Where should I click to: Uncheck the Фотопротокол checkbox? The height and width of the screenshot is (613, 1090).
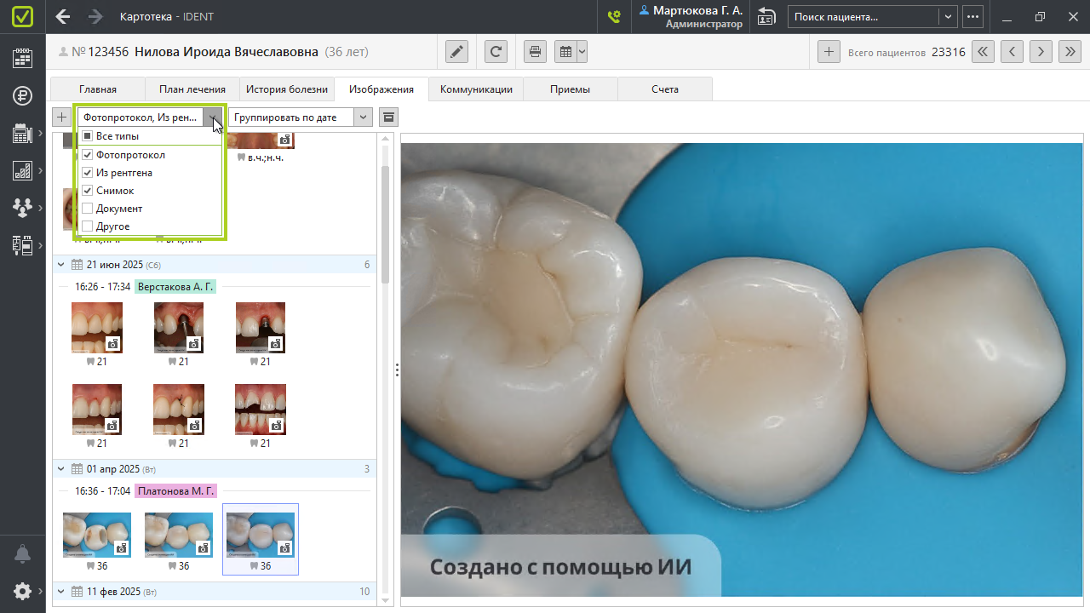click(x=87, y=155)
